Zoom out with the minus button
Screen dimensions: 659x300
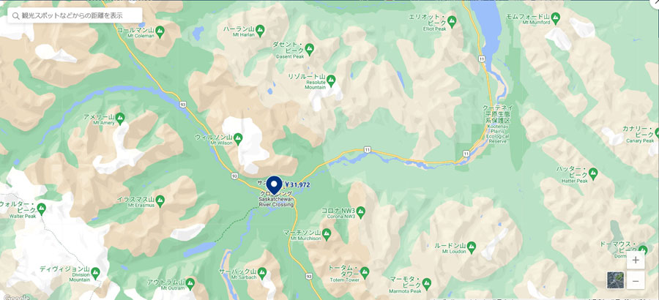point(636,280)
